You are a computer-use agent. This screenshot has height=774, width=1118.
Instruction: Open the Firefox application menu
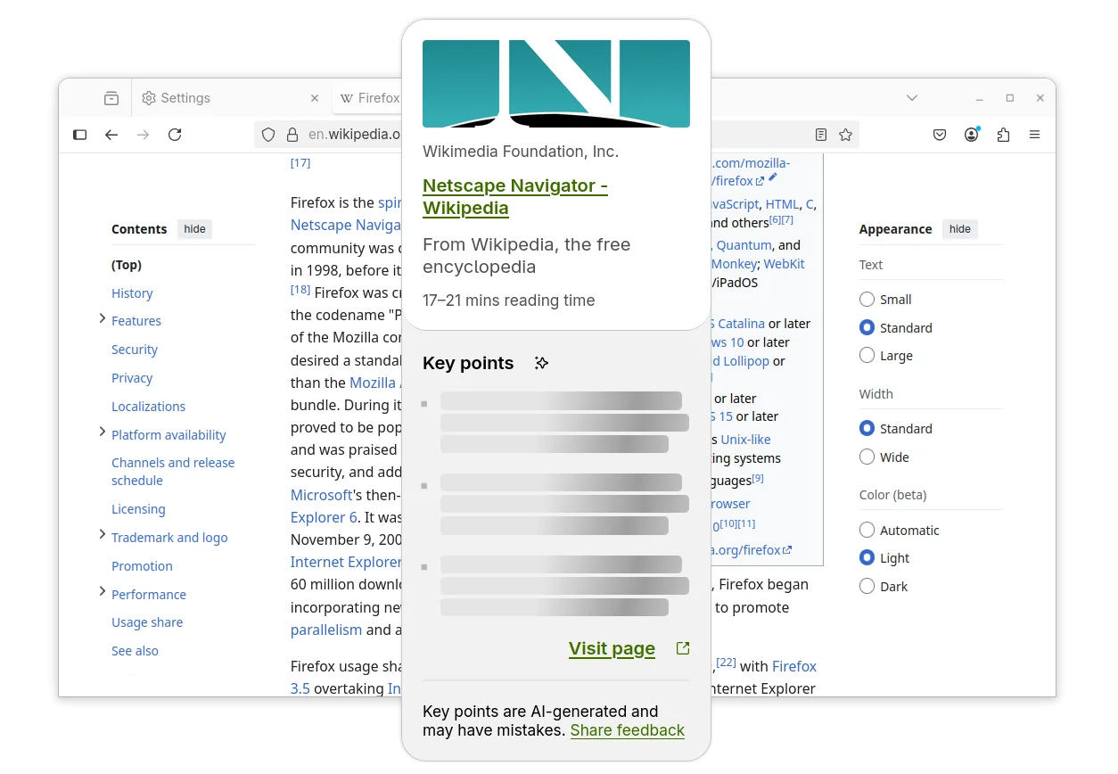coord(1035,135)
